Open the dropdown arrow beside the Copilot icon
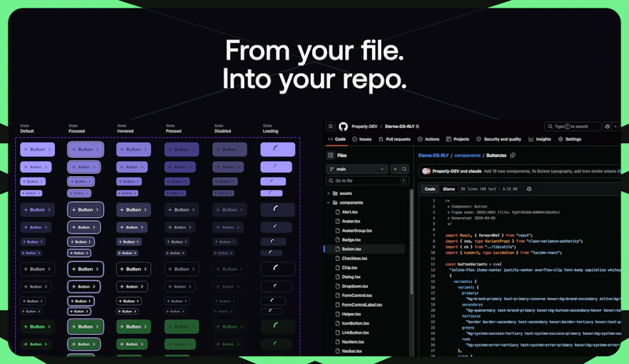The width and height of the screenshot is (629, 364). pos(616,127)
